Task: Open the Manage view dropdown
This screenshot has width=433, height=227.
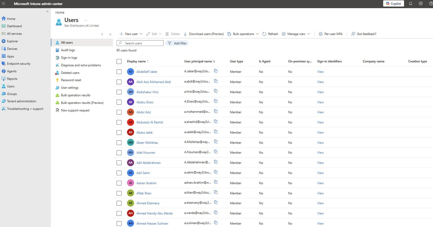Action: point(296,34)
